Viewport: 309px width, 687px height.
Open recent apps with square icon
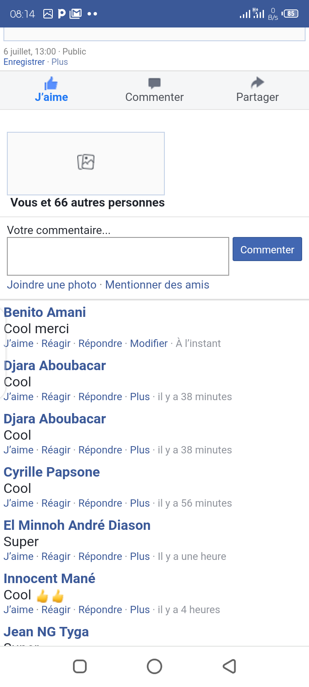[80, 666]
